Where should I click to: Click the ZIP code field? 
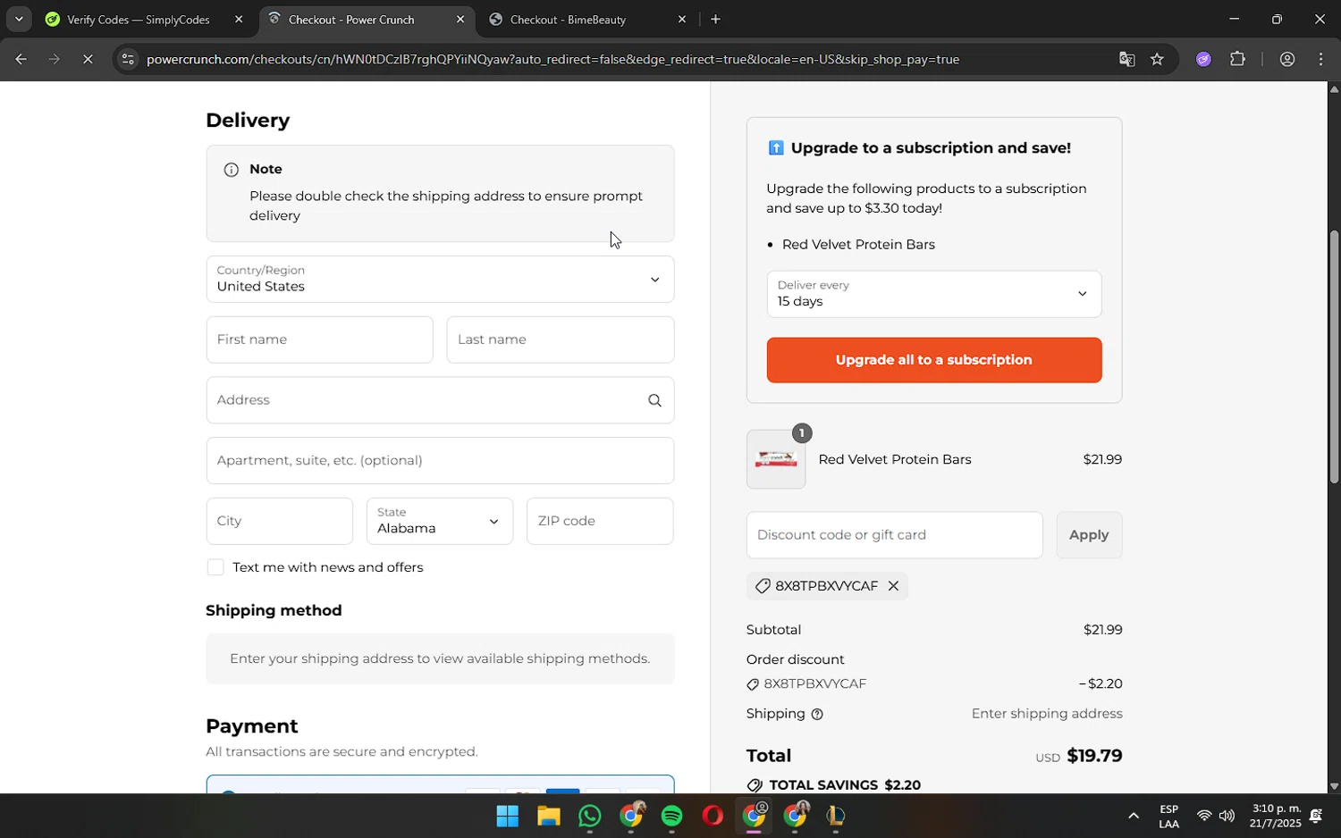[600, 521]
